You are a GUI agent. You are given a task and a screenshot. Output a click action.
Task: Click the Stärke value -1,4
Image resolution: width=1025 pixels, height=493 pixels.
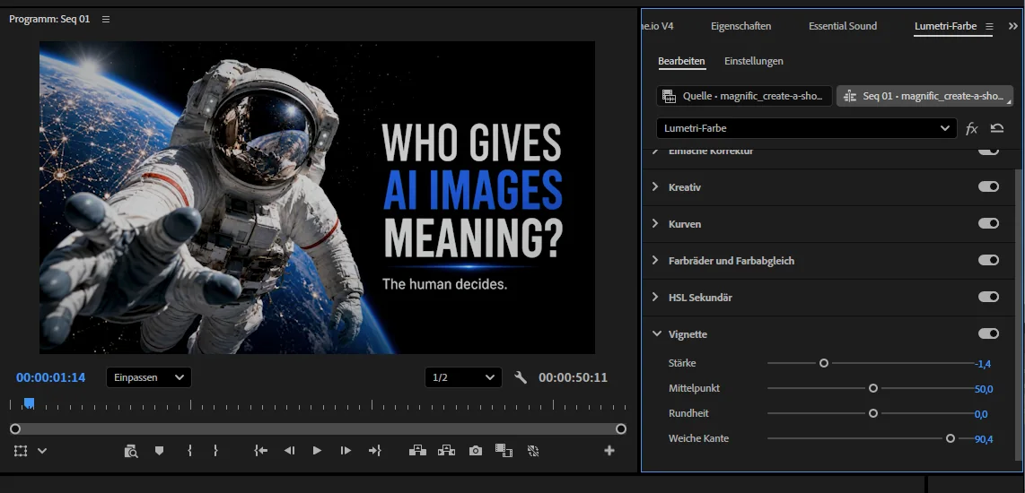[983, 364]
